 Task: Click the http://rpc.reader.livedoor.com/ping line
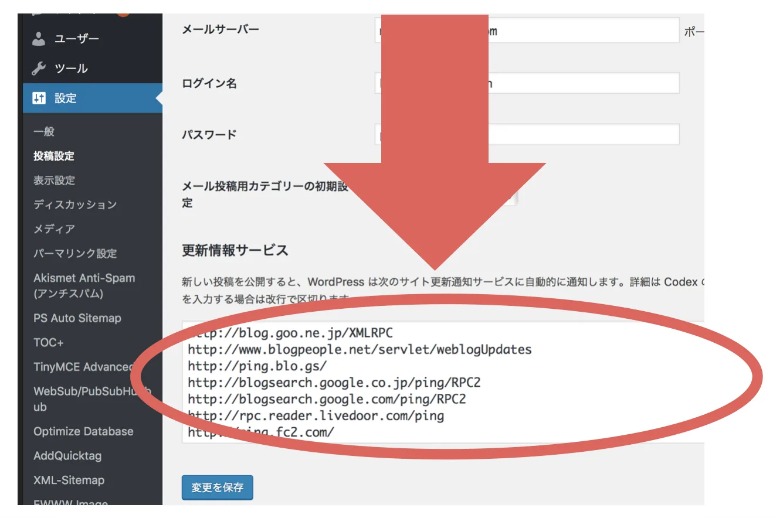click(316, 416)
